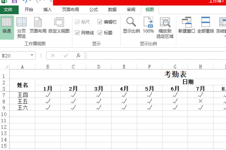Image resolution: width=226 pixels, height=150 pixels.
Task: Click the × mark in 王五's 7月 cell
Action: click(x=200, y=101)
